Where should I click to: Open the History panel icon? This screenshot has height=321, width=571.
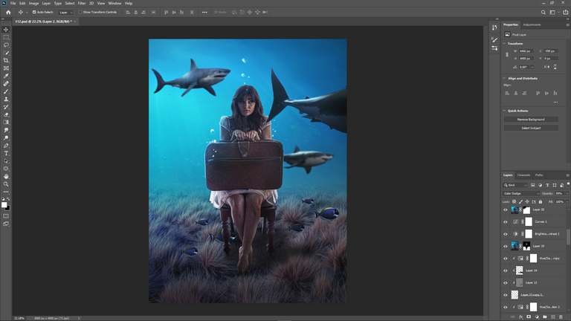[x=494, y=27]
